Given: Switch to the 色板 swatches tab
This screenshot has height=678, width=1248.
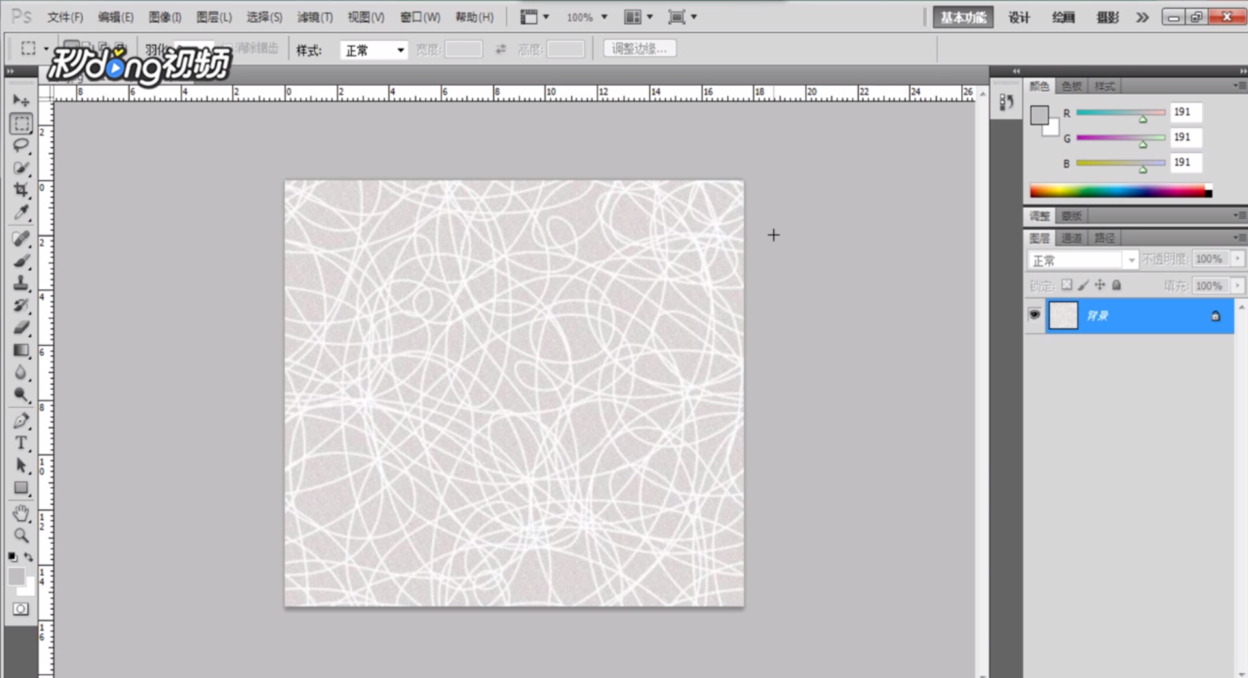Looking at the screenshot, I should coord(1072,86).
